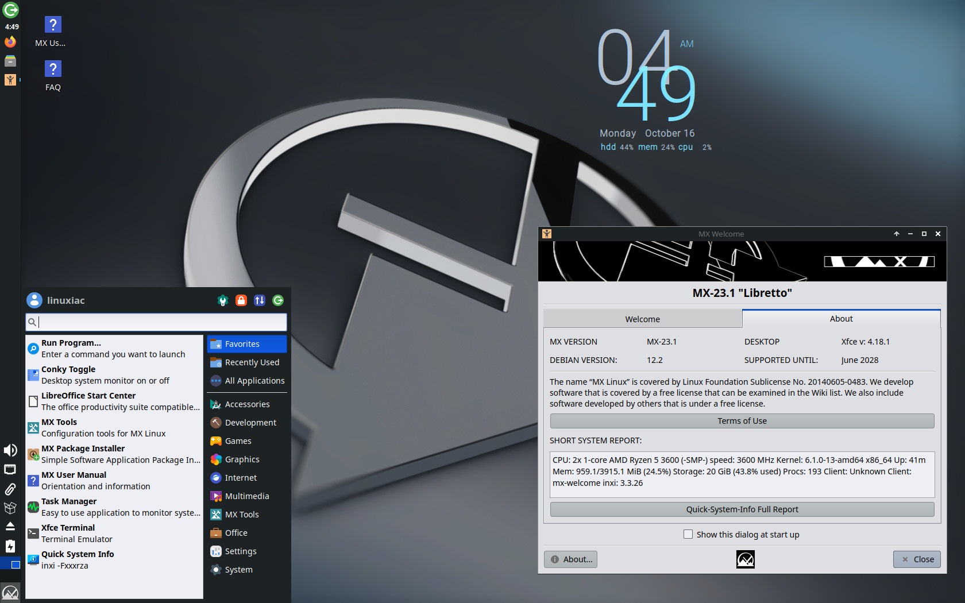
Task: Click the panel clock showing 4:49
Action: pyautogui.click(x=11, y=26)
